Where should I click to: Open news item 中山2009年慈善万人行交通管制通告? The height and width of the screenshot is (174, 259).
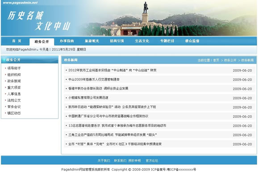coord(94,79)
